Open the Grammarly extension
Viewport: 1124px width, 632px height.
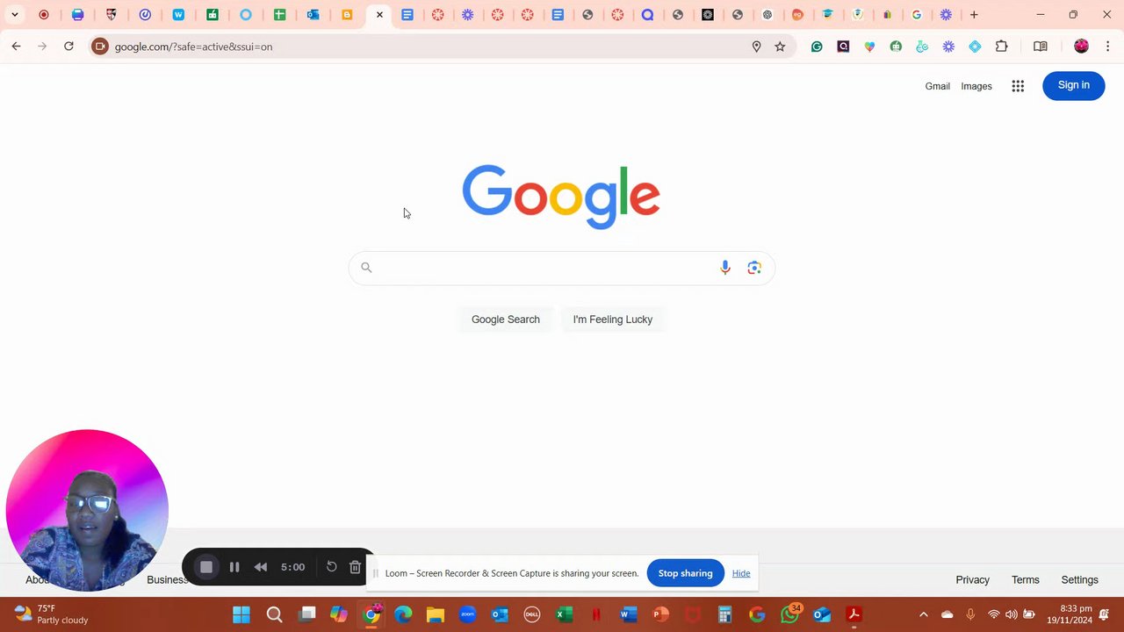[x=817, y=47]
